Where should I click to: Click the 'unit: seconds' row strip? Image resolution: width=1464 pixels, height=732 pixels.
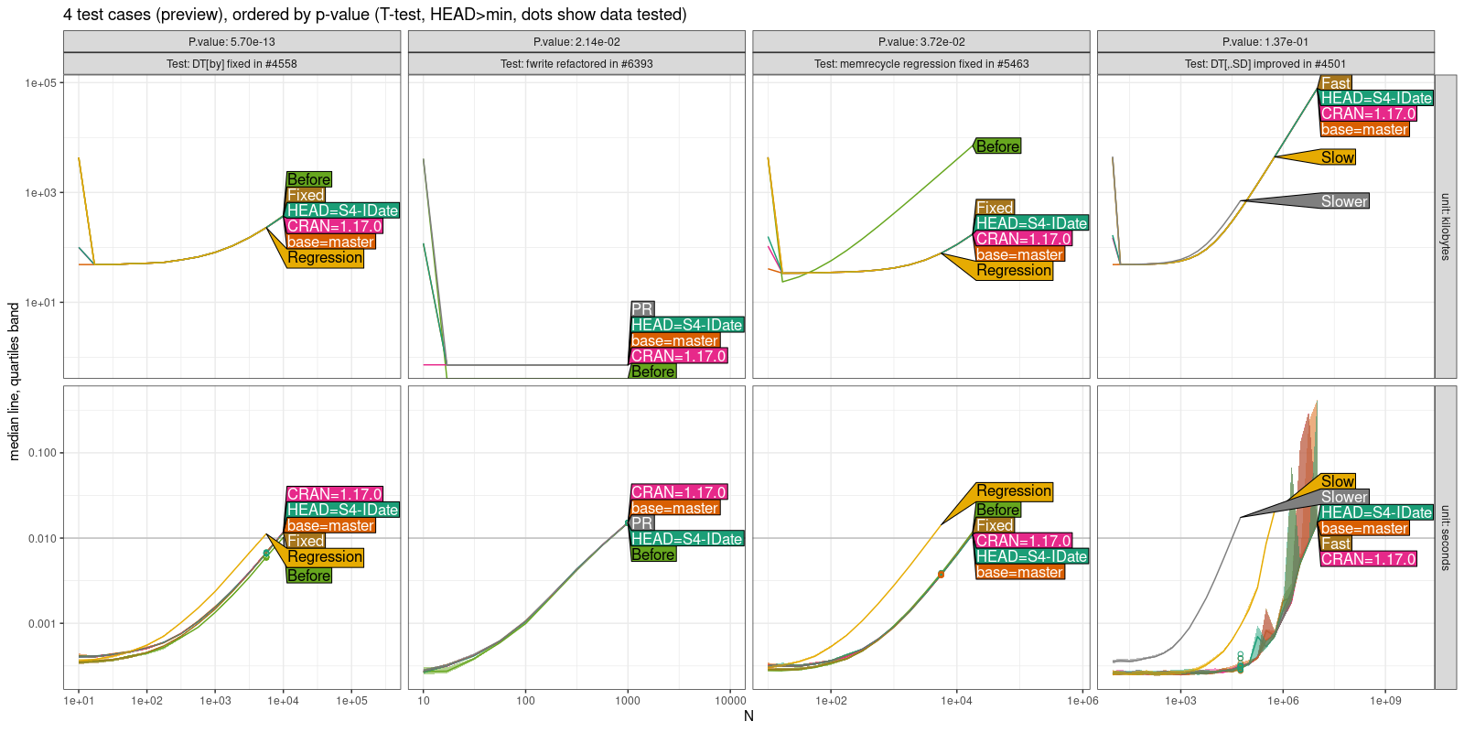pyautogui.click(x=1446, y=537)
